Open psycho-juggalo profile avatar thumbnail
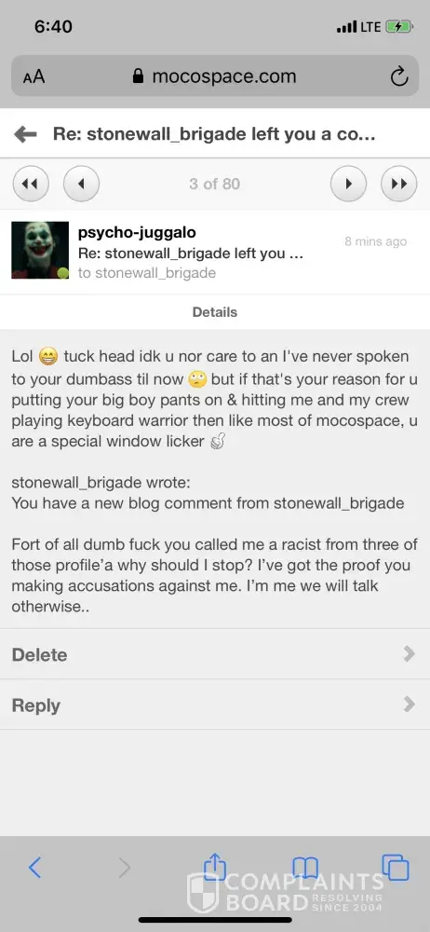This screenshot has width=430, height=932. [x=40, y=250]
